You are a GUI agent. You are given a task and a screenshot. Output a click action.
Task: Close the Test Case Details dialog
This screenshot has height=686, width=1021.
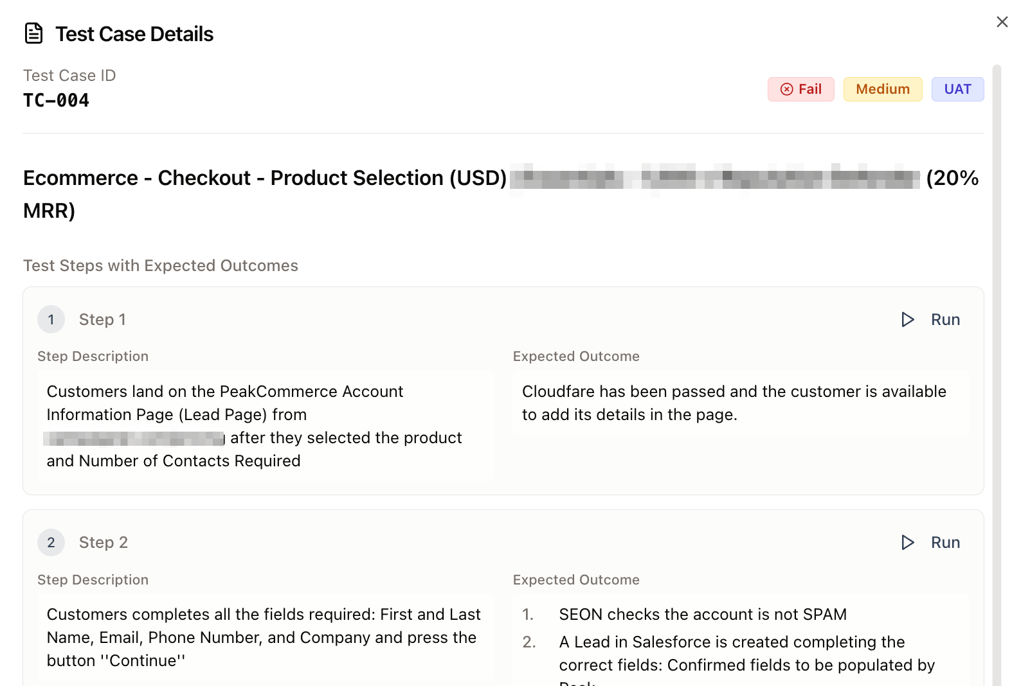tap(1002, 22)
